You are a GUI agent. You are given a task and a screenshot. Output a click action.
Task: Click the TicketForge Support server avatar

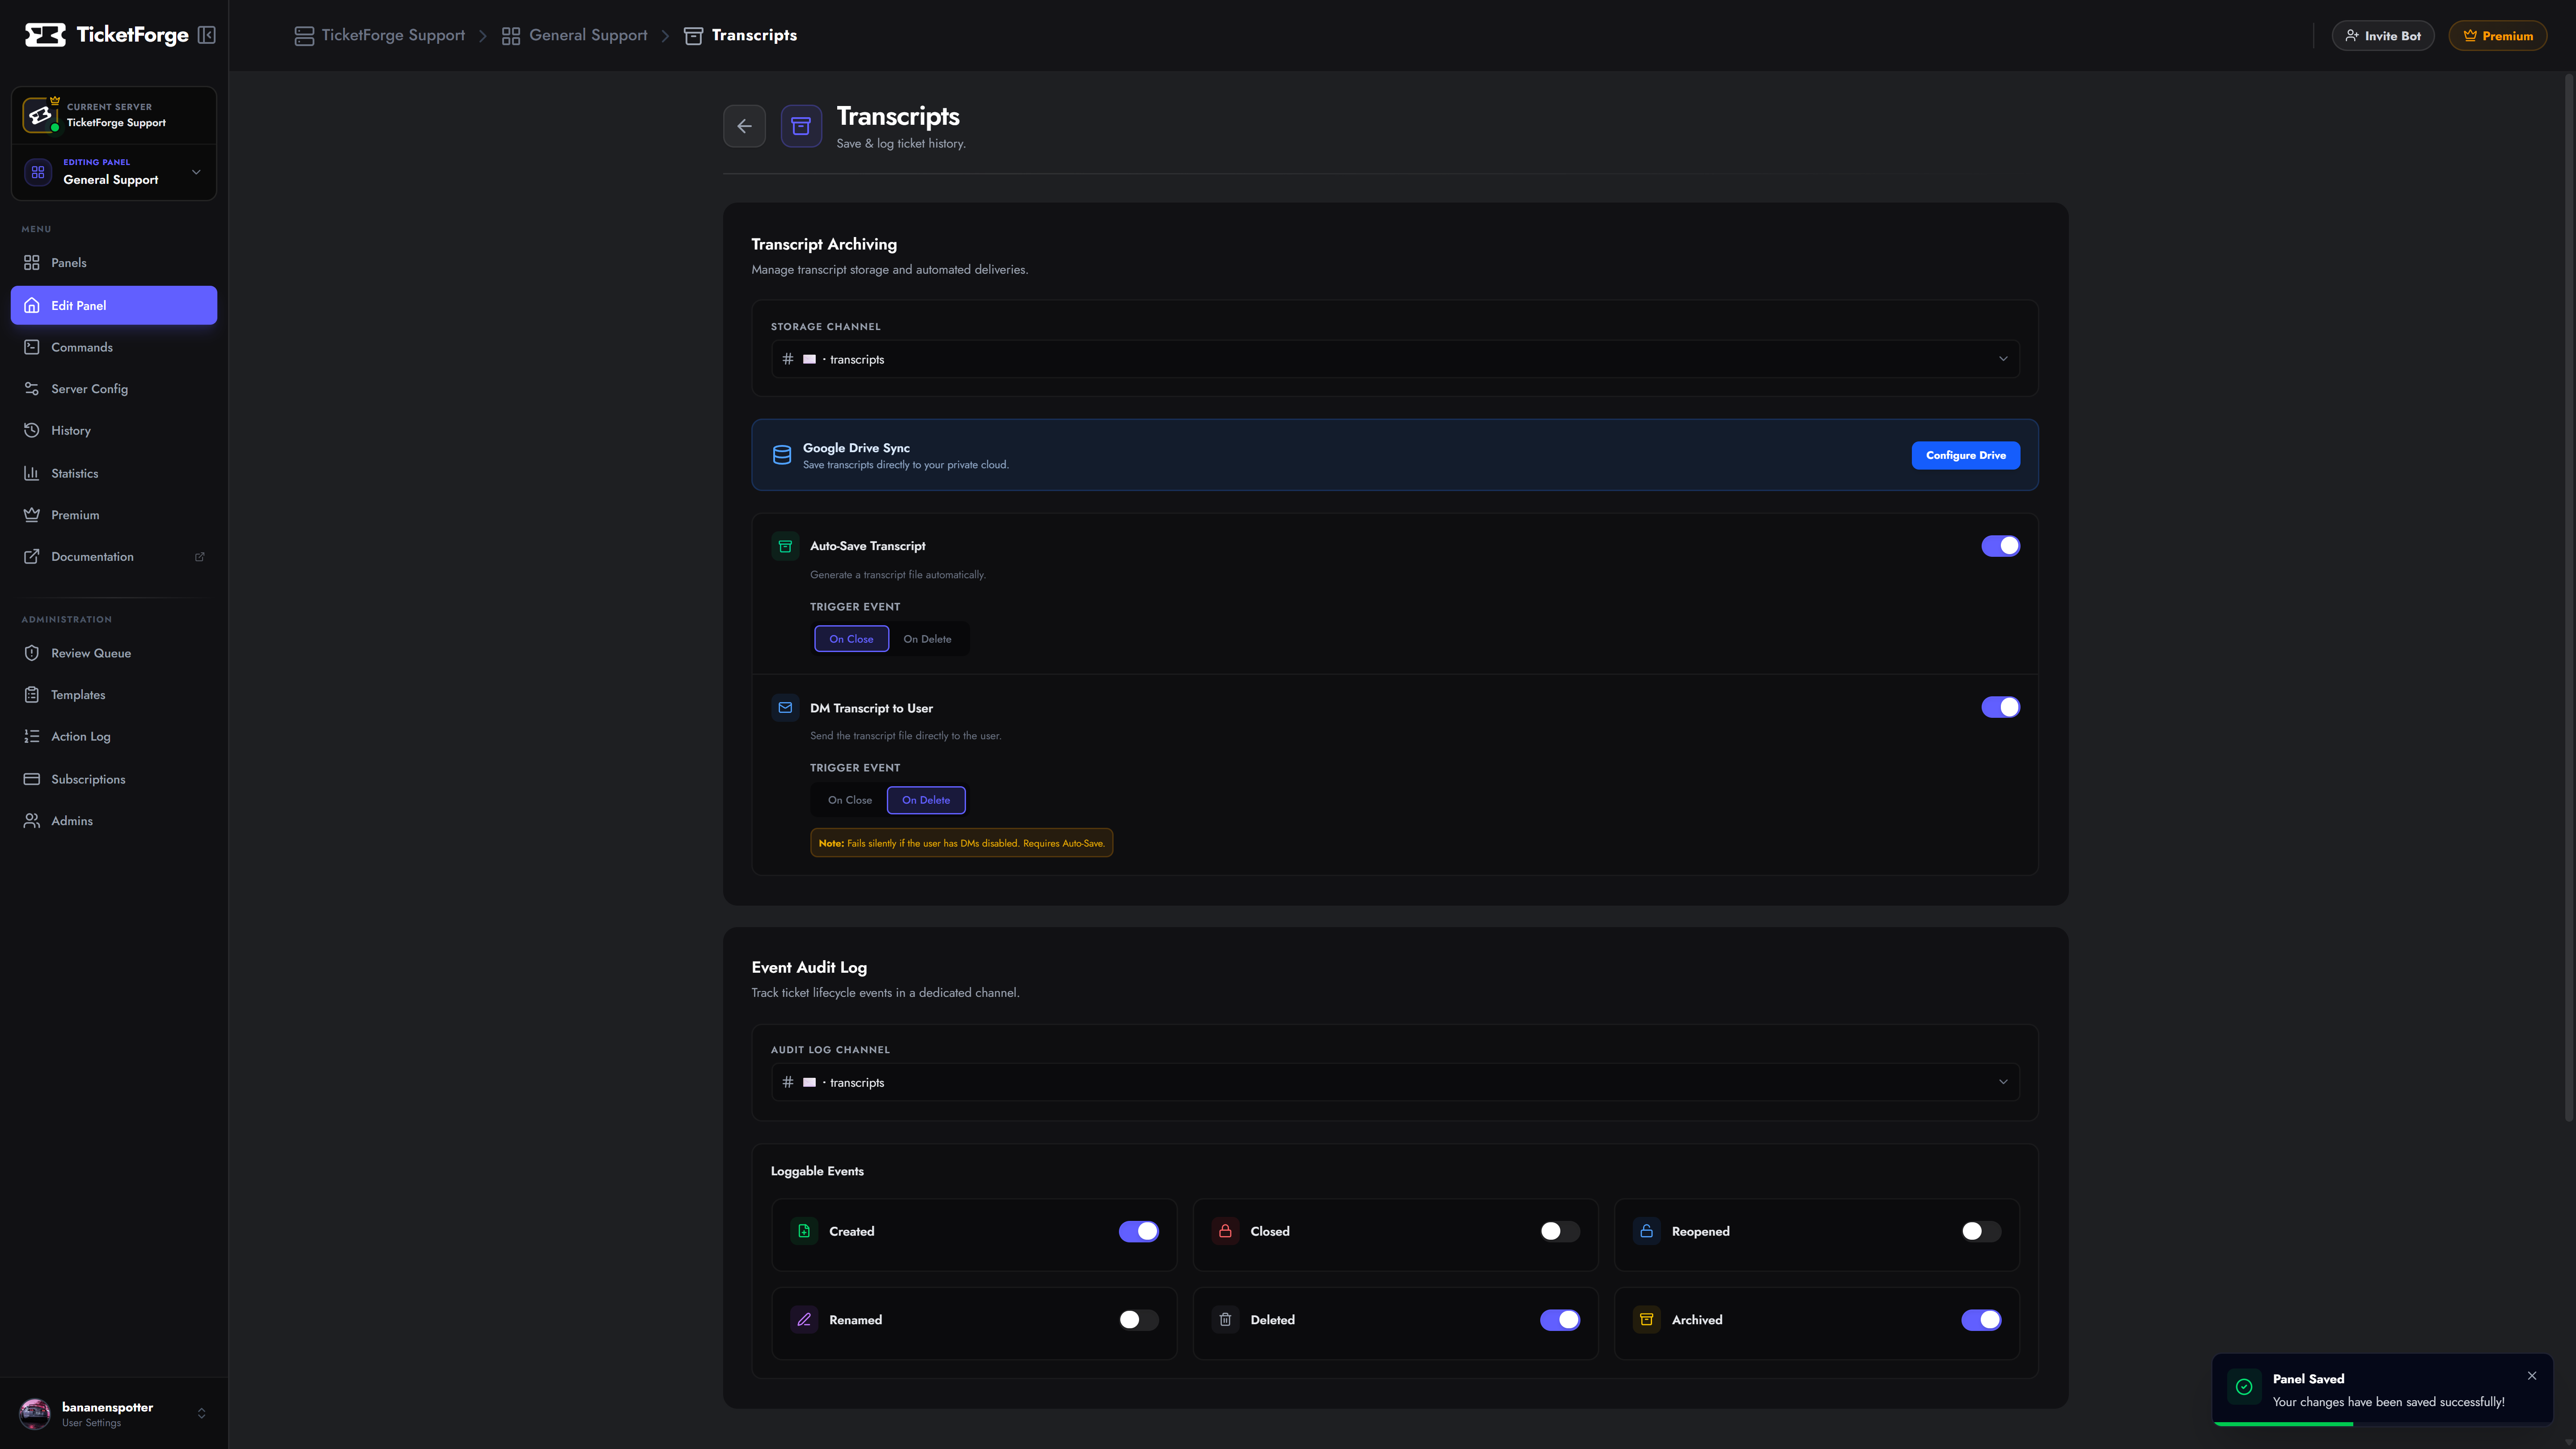[40, 115]
